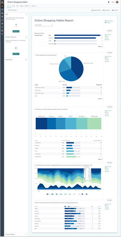Viewport: 121px width, 237px height.
Task: Open the user avatar menu
Action: 117,2
